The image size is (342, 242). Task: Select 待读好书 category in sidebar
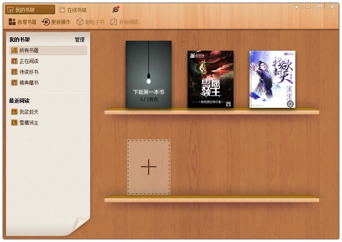point(29,72)
